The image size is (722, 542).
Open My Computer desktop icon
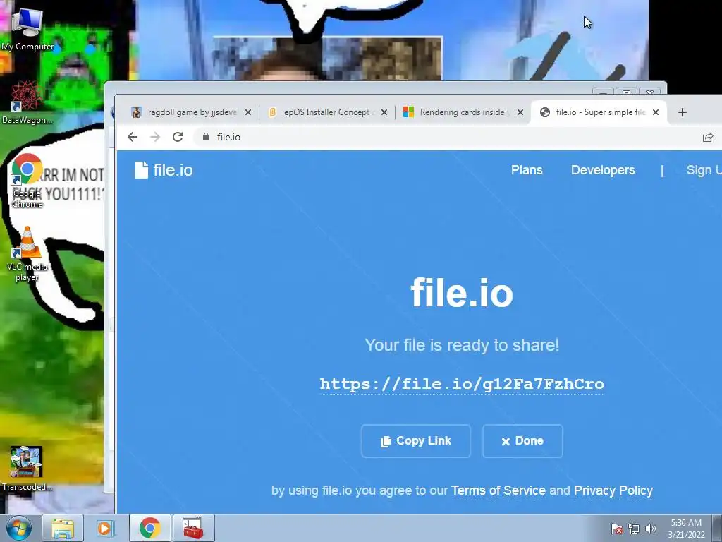coord(27,28)
